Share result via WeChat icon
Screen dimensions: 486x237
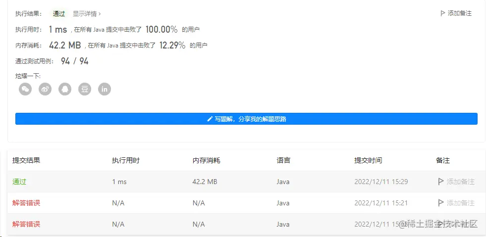point(25,90)
